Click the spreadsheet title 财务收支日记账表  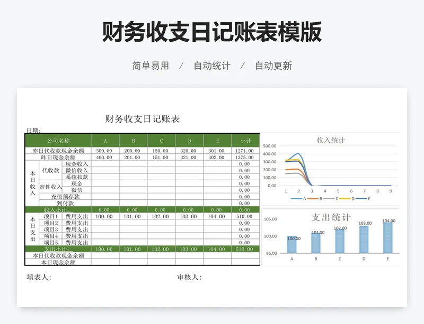click(x=143, y=119)
